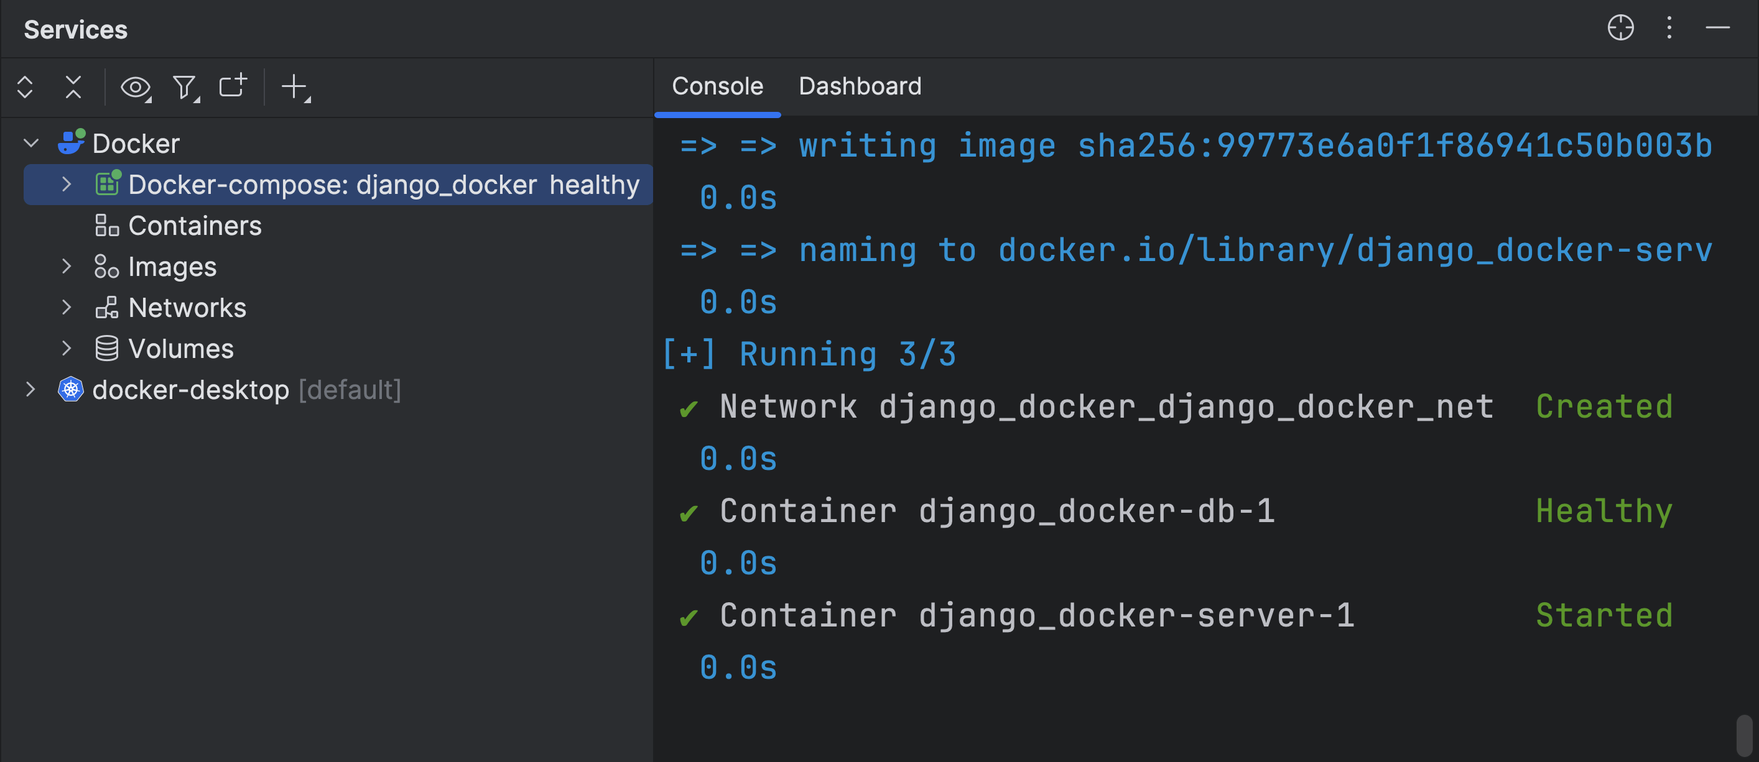Expand the Networks node
The image size is (1759, 762).
[x=66, y=308]
